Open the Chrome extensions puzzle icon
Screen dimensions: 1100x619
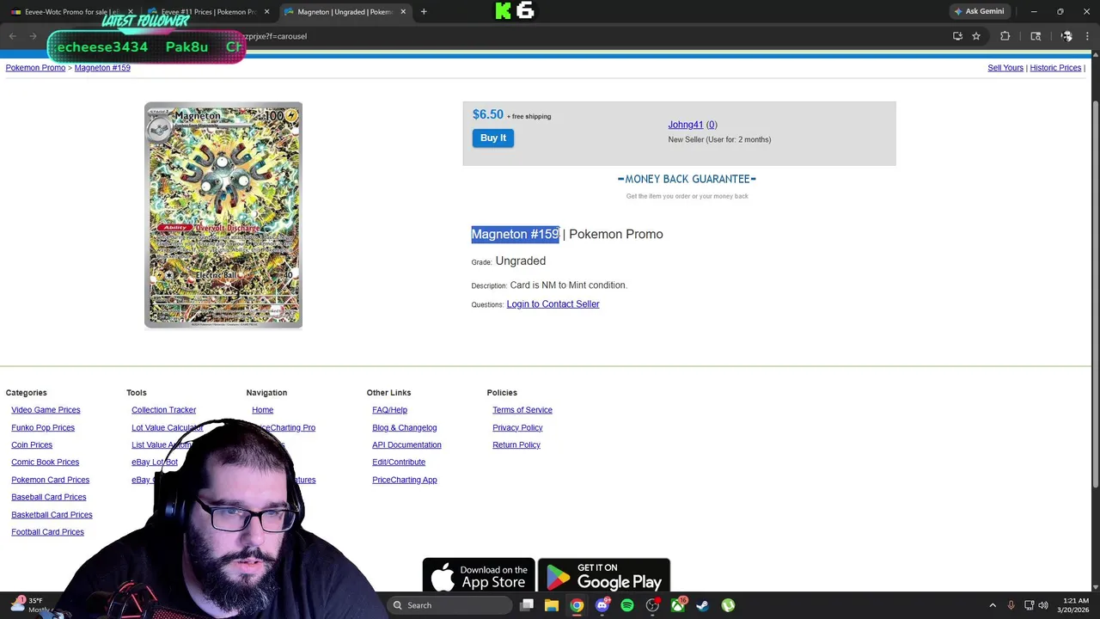tap(1005, 36)
